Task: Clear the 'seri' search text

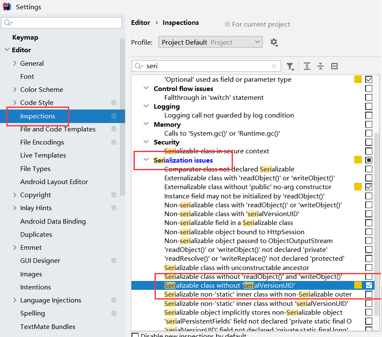Action: pyautogui.click(x=274, y=66)
